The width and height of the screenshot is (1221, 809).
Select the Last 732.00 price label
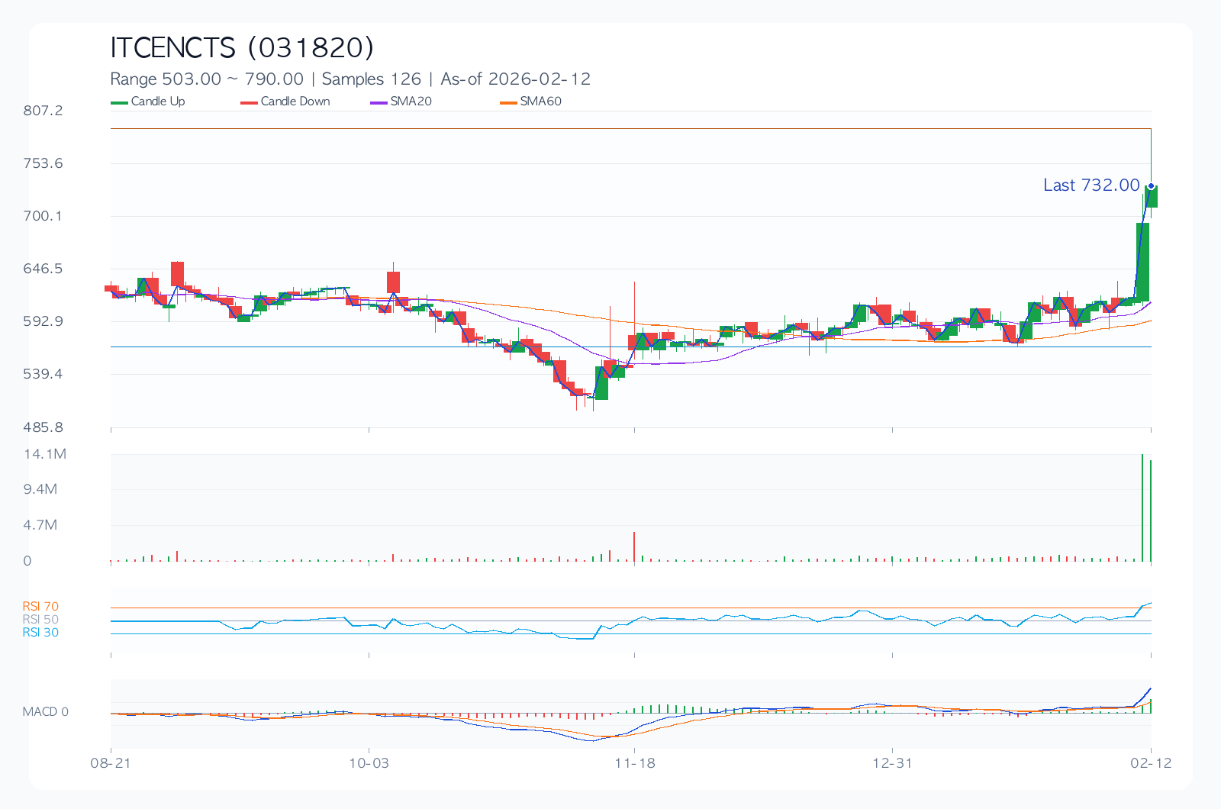point(1091,185)
